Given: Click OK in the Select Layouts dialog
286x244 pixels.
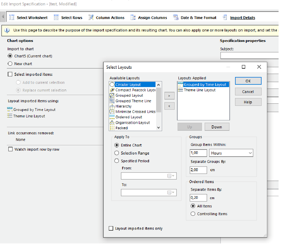Looking at the screenshot, I should (x=248, y=81).
